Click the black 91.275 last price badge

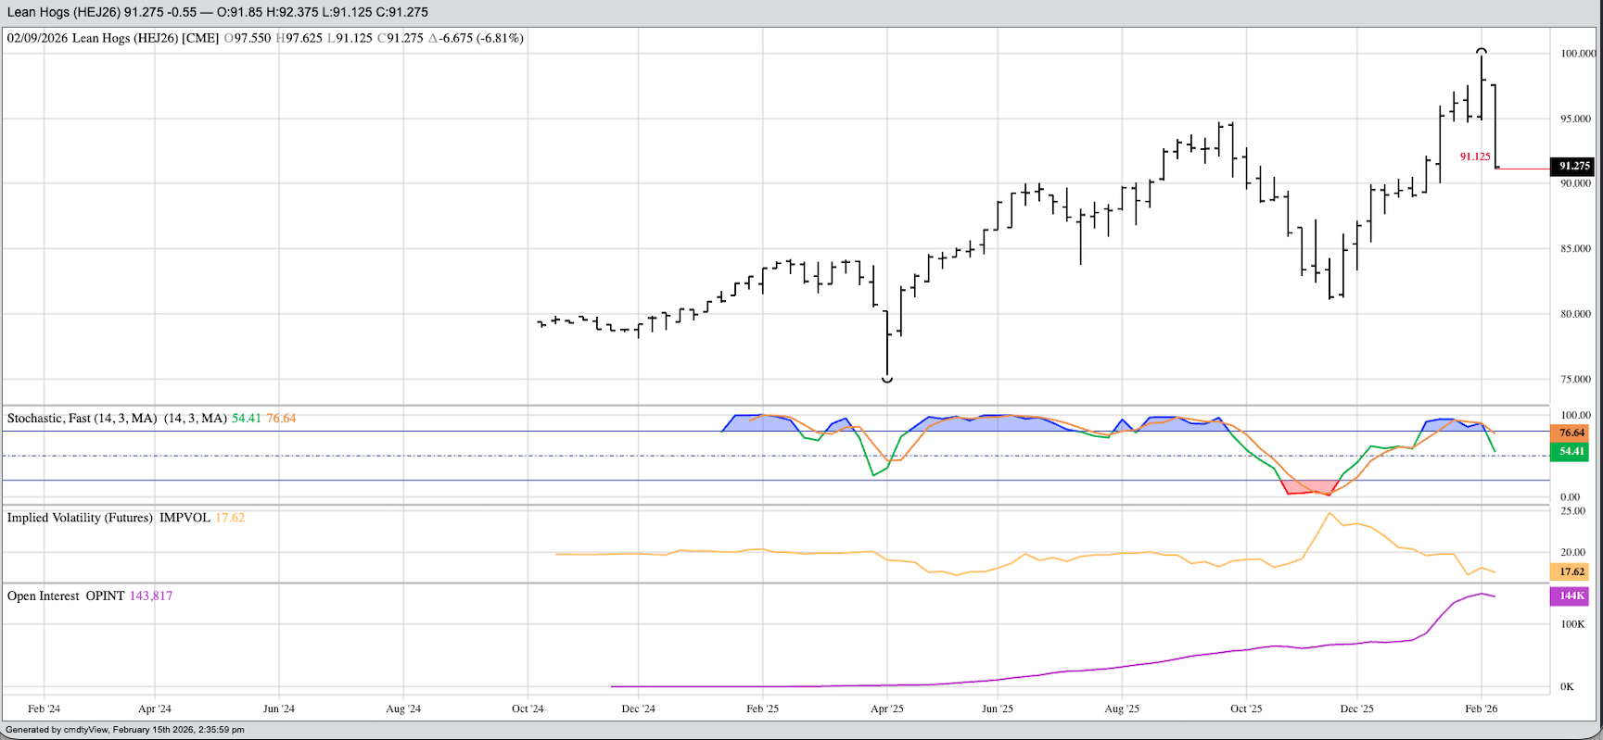pyautogui.click(x=1573, y=166)
